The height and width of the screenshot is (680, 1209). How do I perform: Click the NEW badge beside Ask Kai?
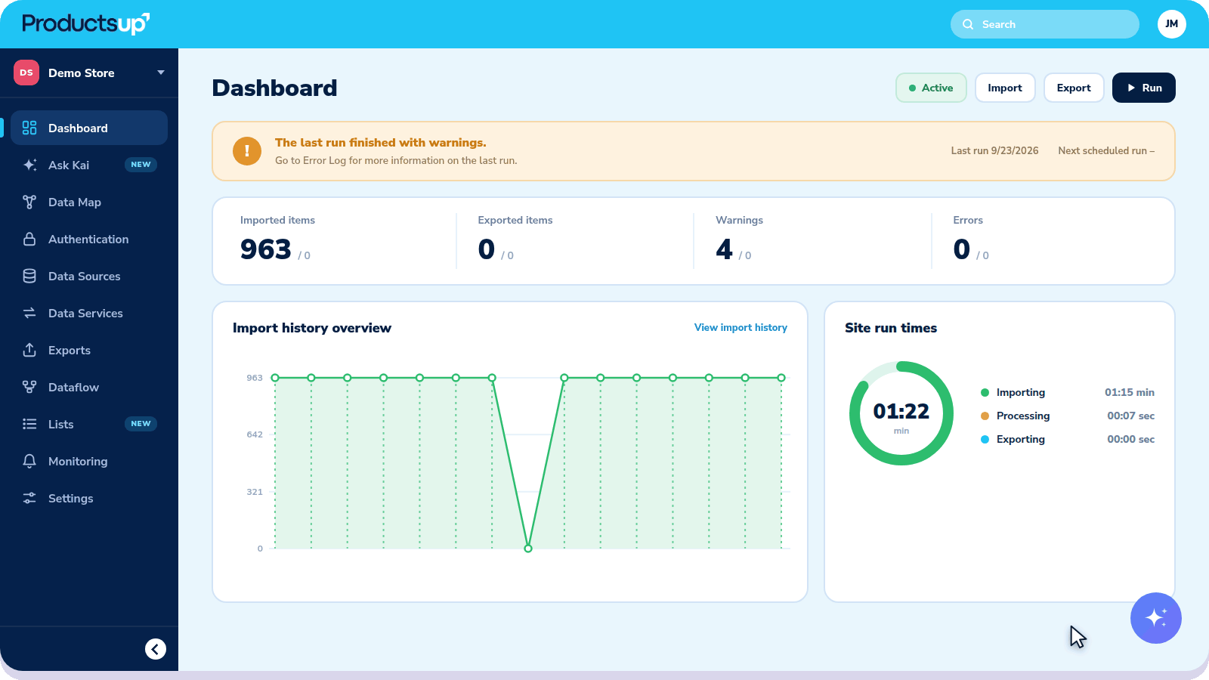click(x=141, y=165)
